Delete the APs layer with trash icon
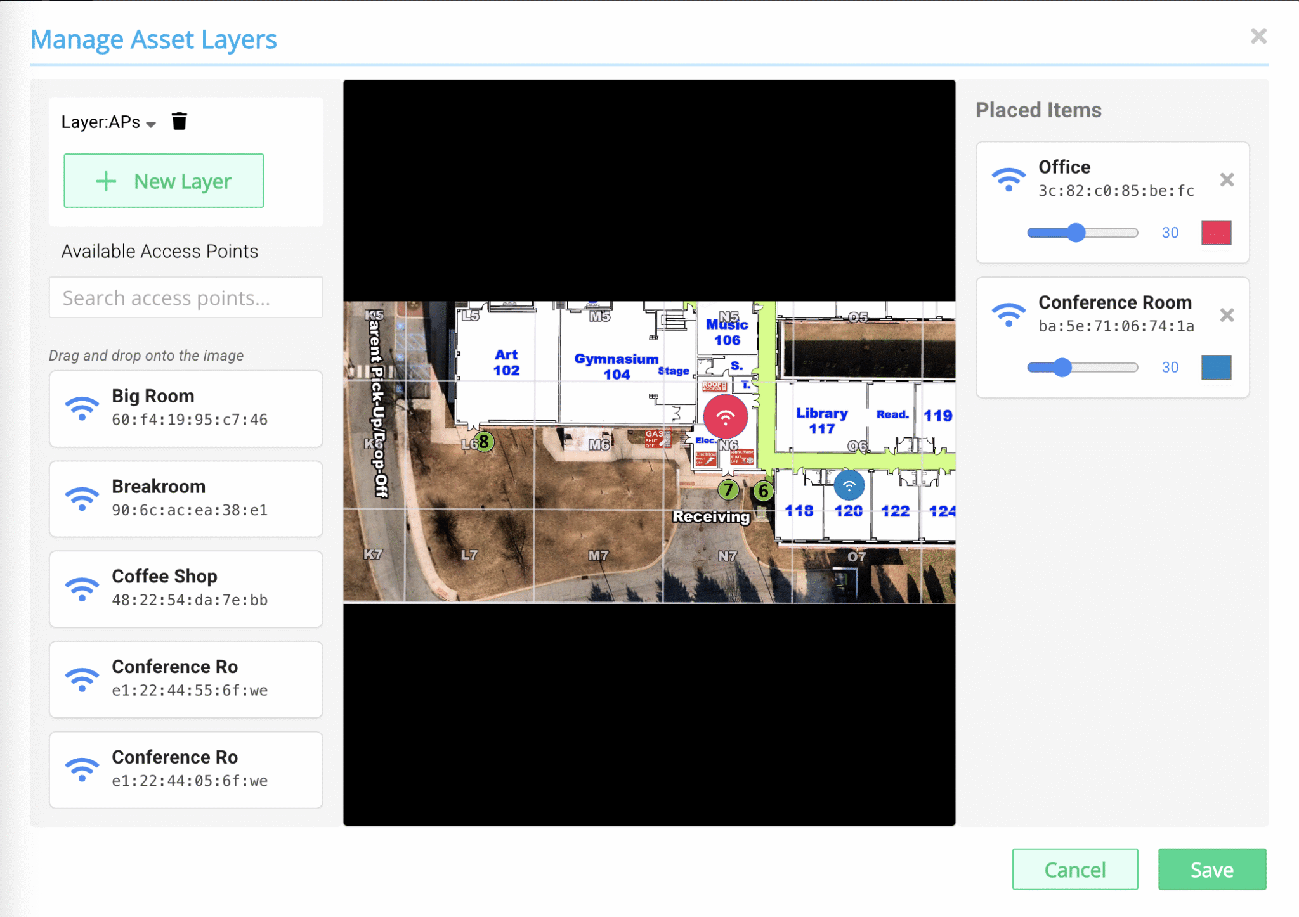The height and width of the screenshot is (917, 1299). 180,121
